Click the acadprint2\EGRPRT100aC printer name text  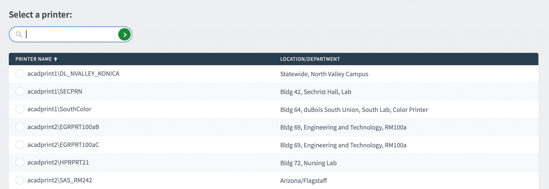[x=63, y=145]
